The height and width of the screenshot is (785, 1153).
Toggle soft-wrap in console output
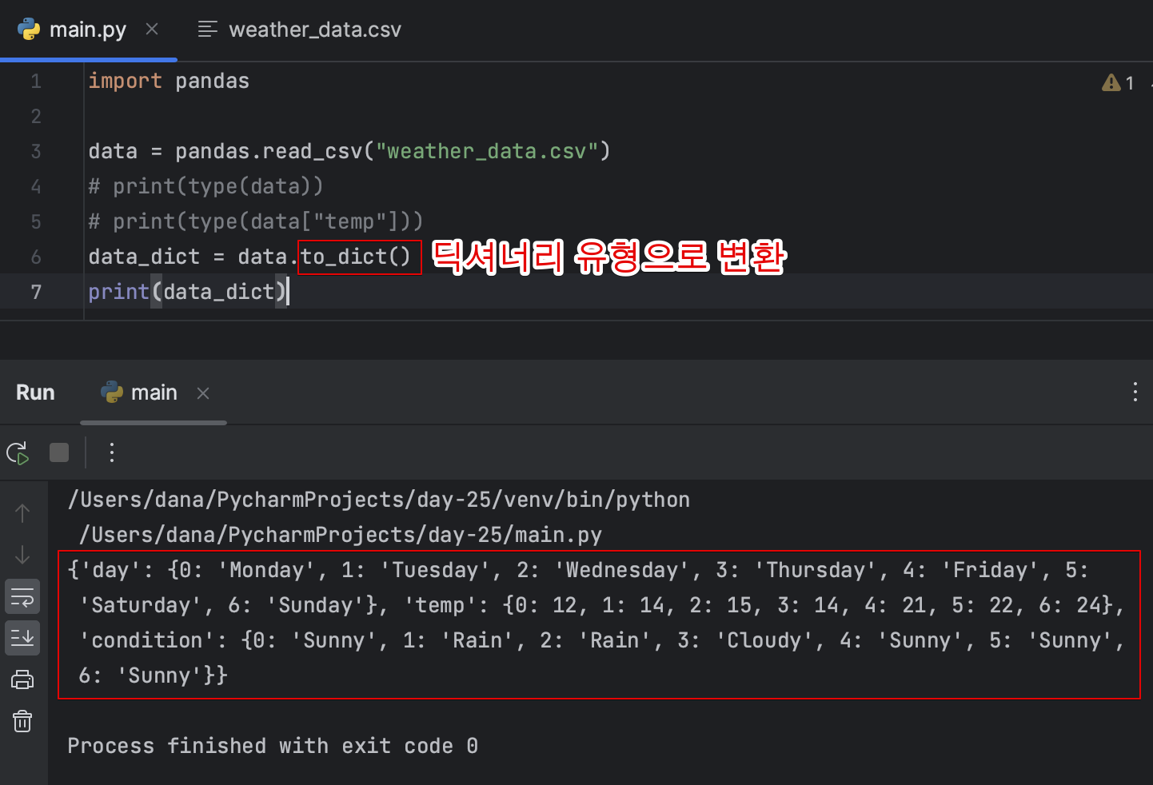22,596
